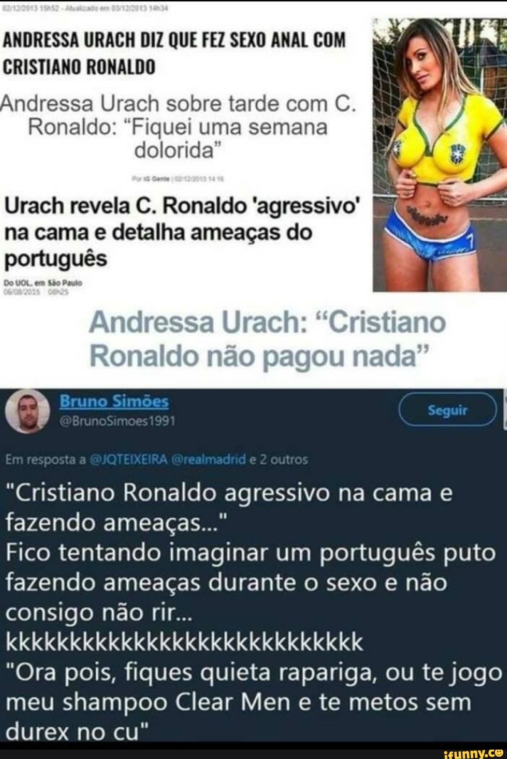Open the Andressa Urach photo thumbnail
The width and height of the screenshot is (507, 759).
pos(440,154)
